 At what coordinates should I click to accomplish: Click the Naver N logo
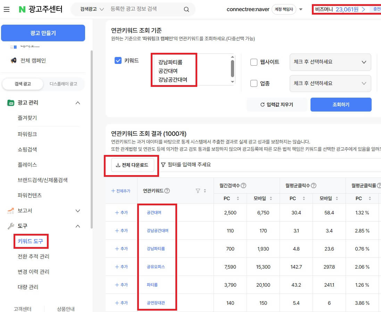[22, 9]
